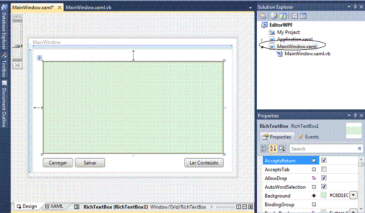Click the categorized view icon in Properties
Screen dimensions: 365x213
pos(264,148)
